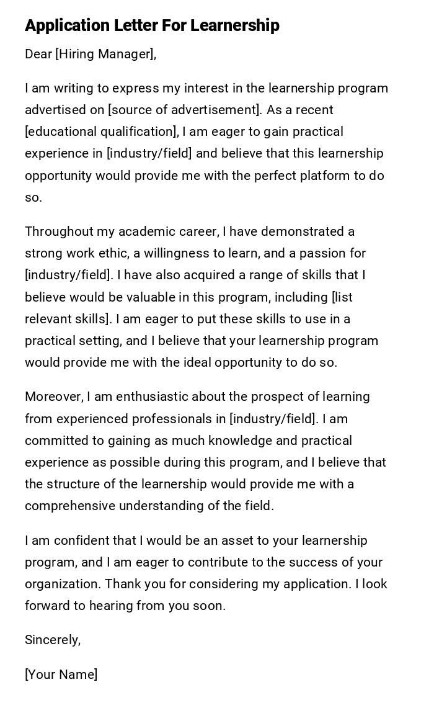Click the [Hiring Manager] placeholder in the greeting
The height and width of the screenshot is (713, 434).
pyautogui.click(x=104, y=55)
